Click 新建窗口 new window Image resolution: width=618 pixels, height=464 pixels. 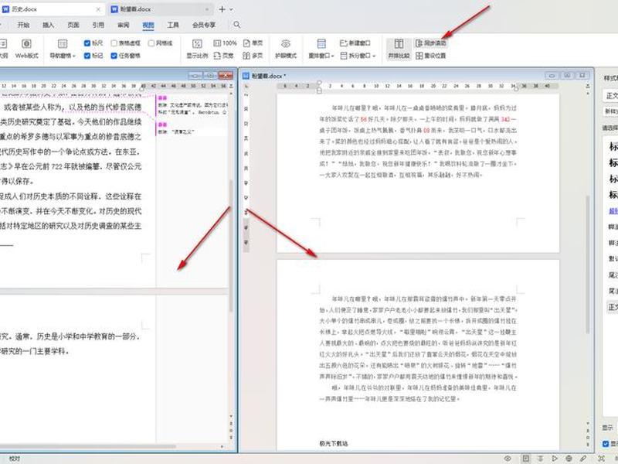pos(355,43)
